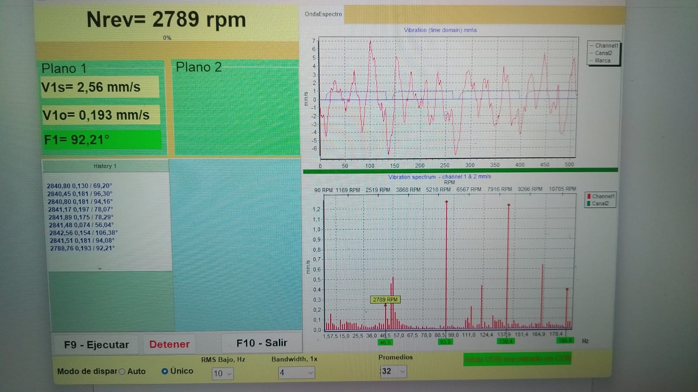Click the Vibration spectrum chart title
The width and height of the screenshot is (698, 392).
tap(440, 177)
